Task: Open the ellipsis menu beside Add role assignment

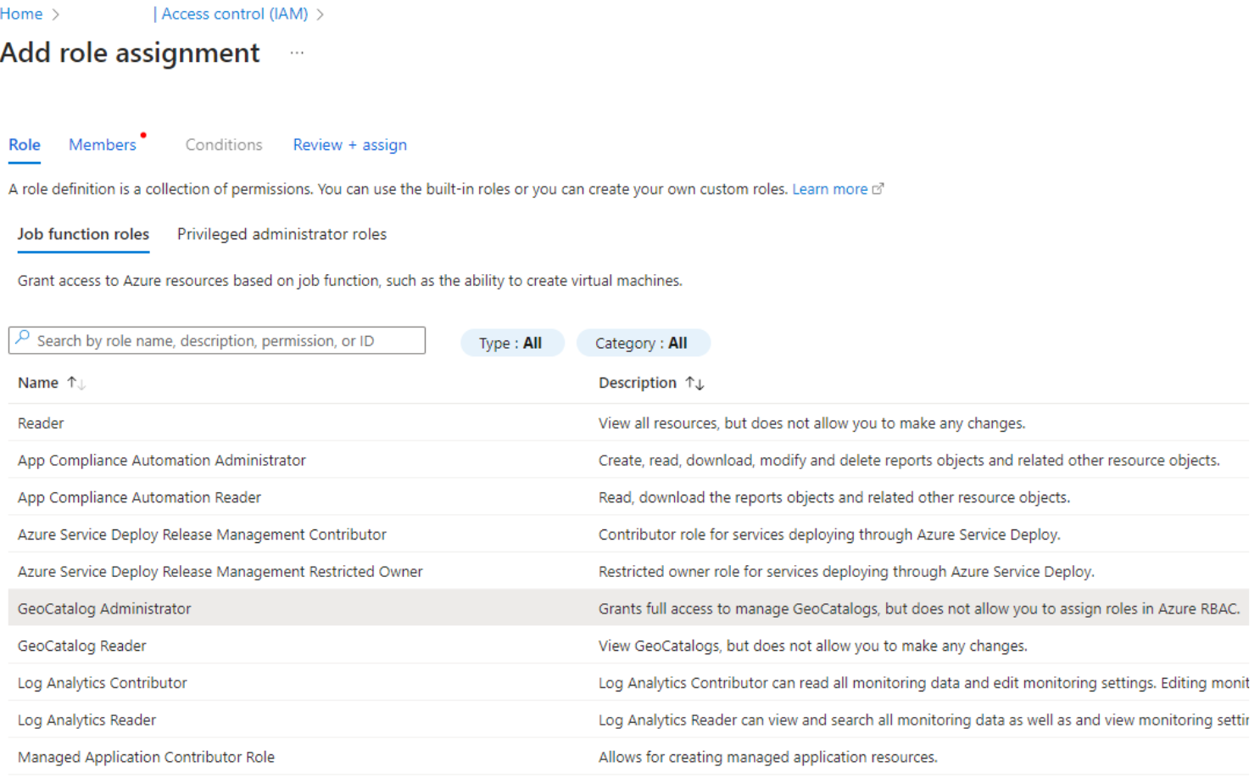Action: point(297,53)
